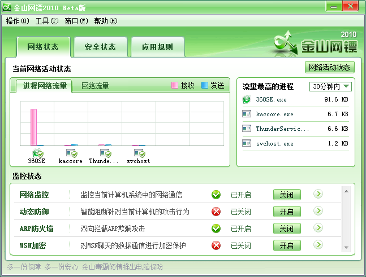Click the blue 发送 legend swatch
The image size is (366, 277).
(205, 85)
